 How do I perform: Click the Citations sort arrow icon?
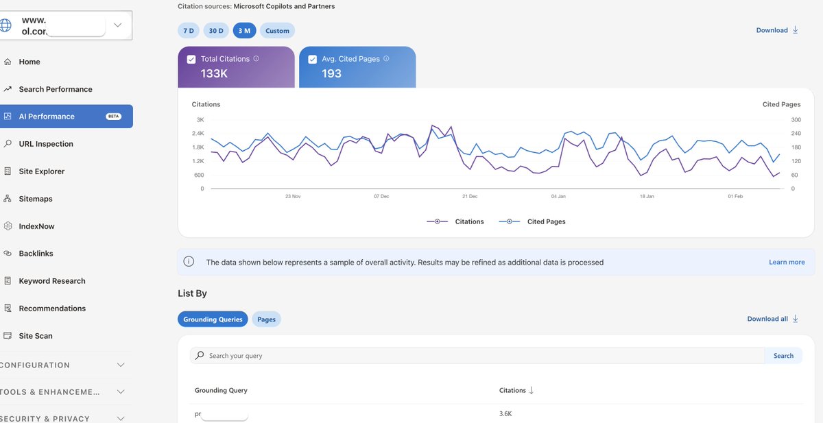click(531, 390)
